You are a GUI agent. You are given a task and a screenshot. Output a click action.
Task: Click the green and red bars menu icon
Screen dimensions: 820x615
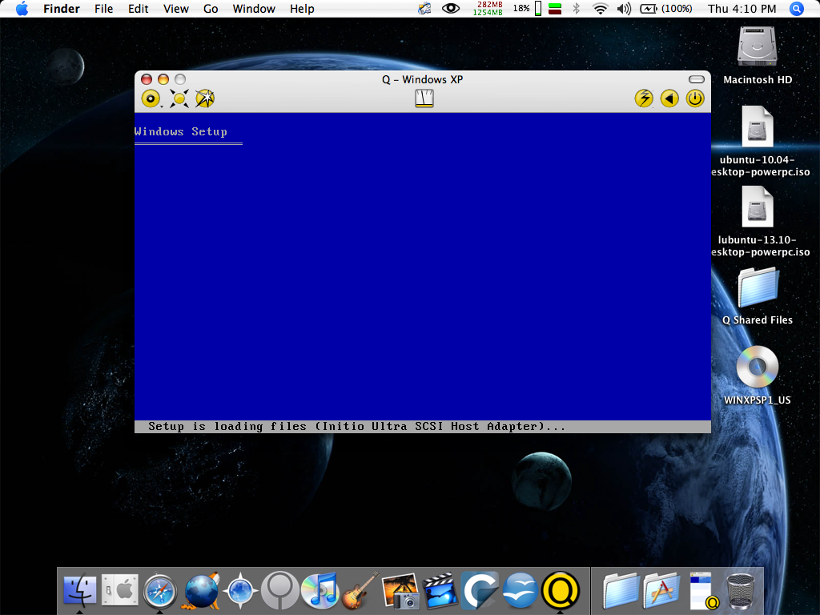click(x=556, y=9)
